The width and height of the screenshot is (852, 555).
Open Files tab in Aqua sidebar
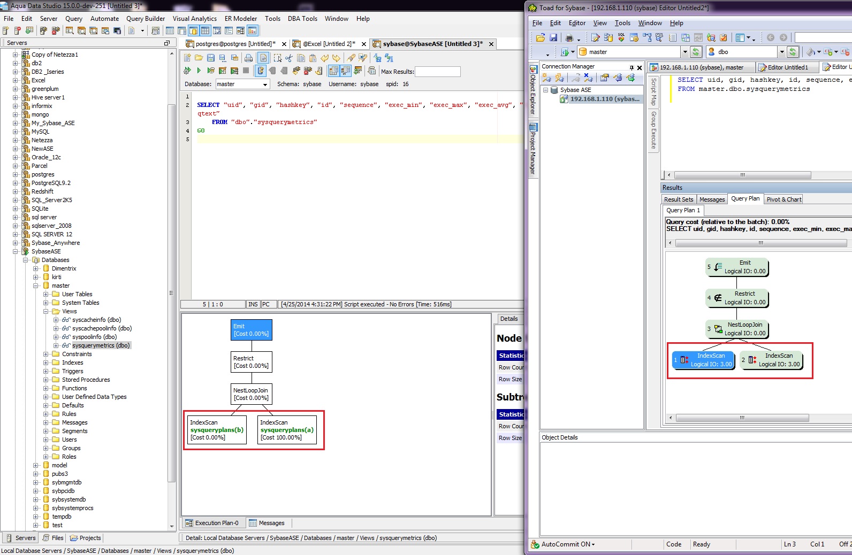pos(53,538)
